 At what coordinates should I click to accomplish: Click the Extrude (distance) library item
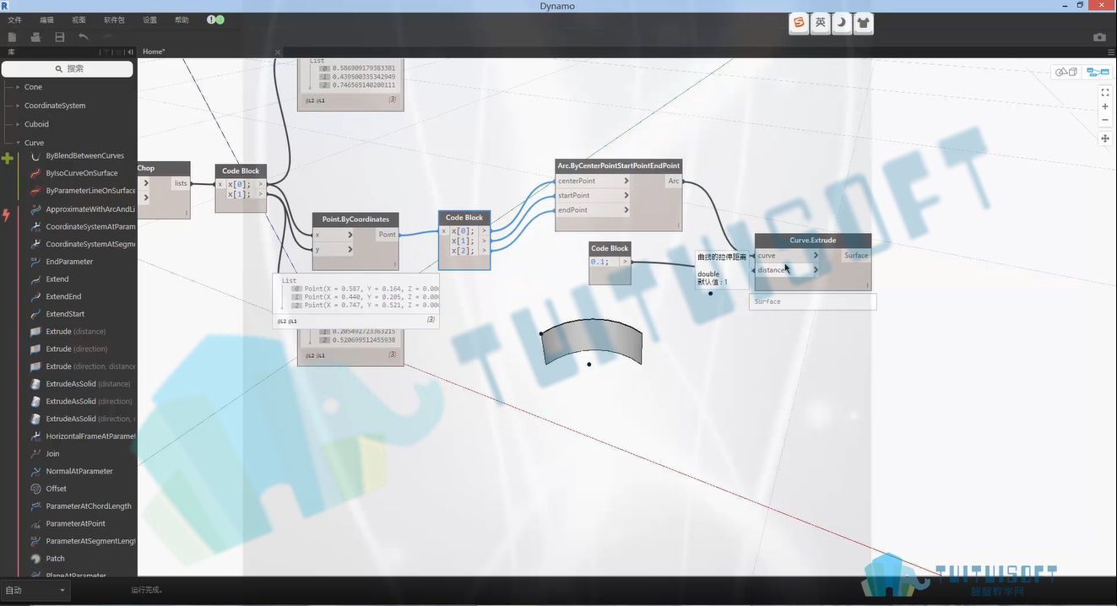coord(76,332)
